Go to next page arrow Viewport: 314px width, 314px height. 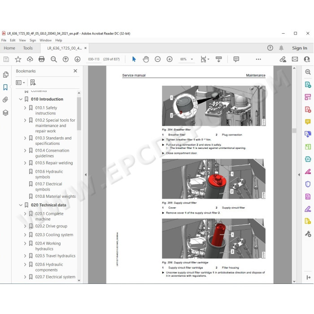point(78,59)
